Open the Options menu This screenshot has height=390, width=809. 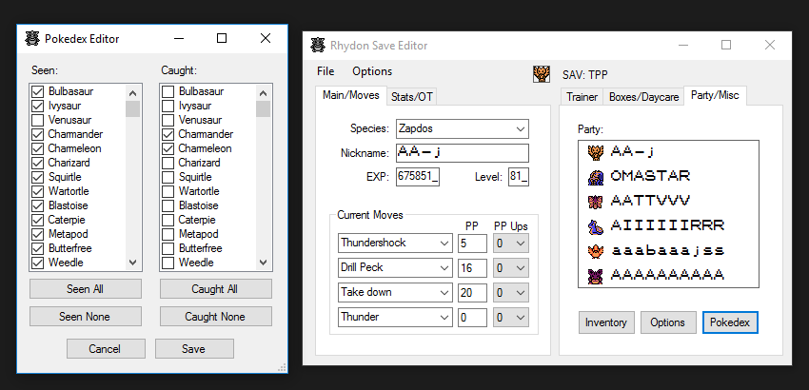(372, 71)
